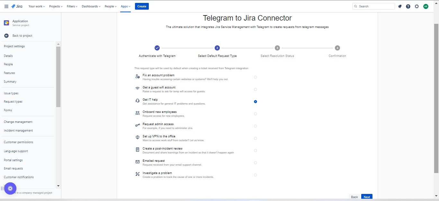
Task: Select the Investigate a problem radio button
Action: 255,175
